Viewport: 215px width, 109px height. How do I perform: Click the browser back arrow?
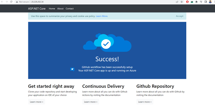[x=2, y=2]
